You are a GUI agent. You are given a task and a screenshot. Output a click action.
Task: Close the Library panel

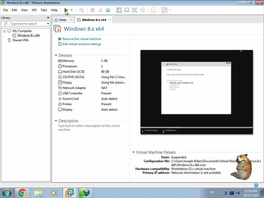pos(48,18)
